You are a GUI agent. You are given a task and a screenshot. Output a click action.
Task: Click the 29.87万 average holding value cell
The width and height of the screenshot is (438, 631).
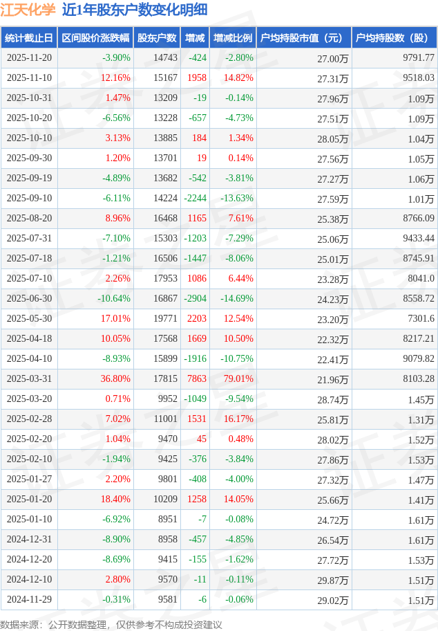pyautogui.click(x=333, y=580)
